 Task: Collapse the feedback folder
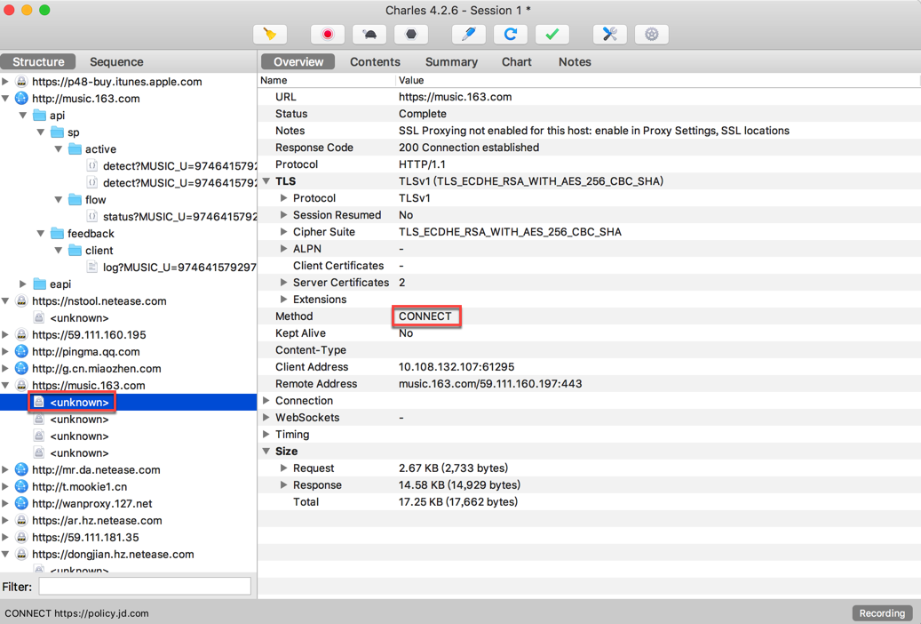tap(41, 234)
